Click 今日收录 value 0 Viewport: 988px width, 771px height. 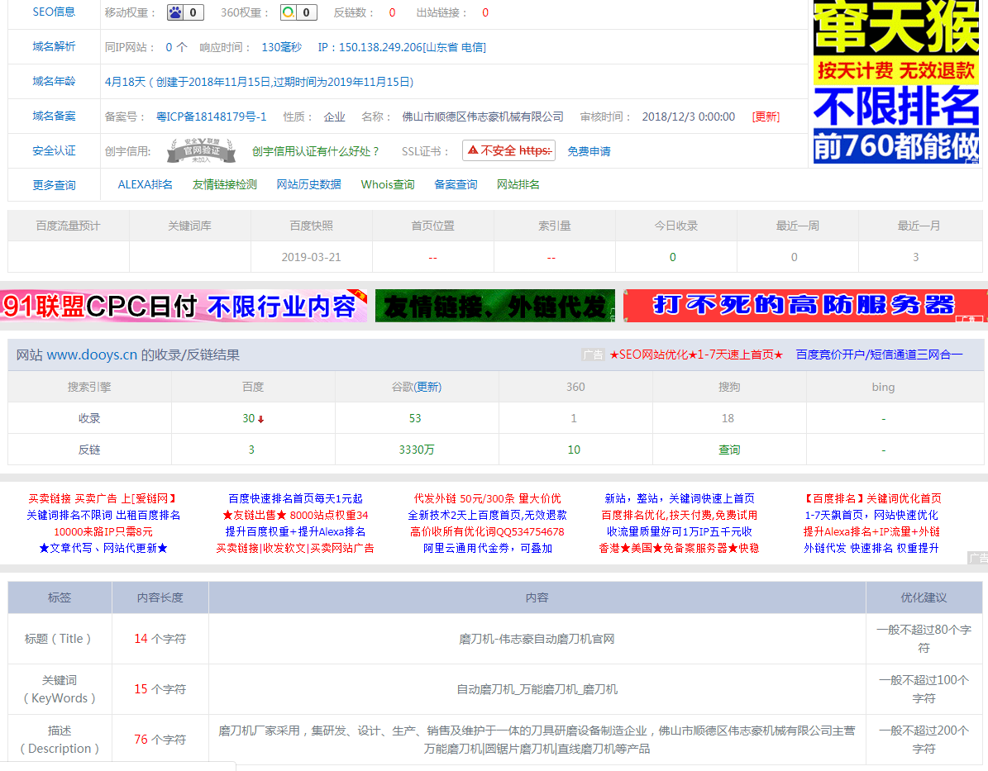click(673, 257)
